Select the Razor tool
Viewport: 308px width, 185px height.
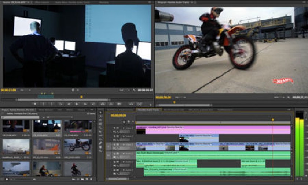[x=100, y=131]
